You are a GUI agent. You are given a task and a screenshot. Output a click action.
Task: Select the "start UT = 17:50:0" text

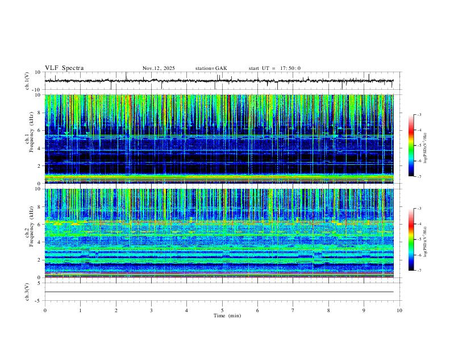coord(274,68)
